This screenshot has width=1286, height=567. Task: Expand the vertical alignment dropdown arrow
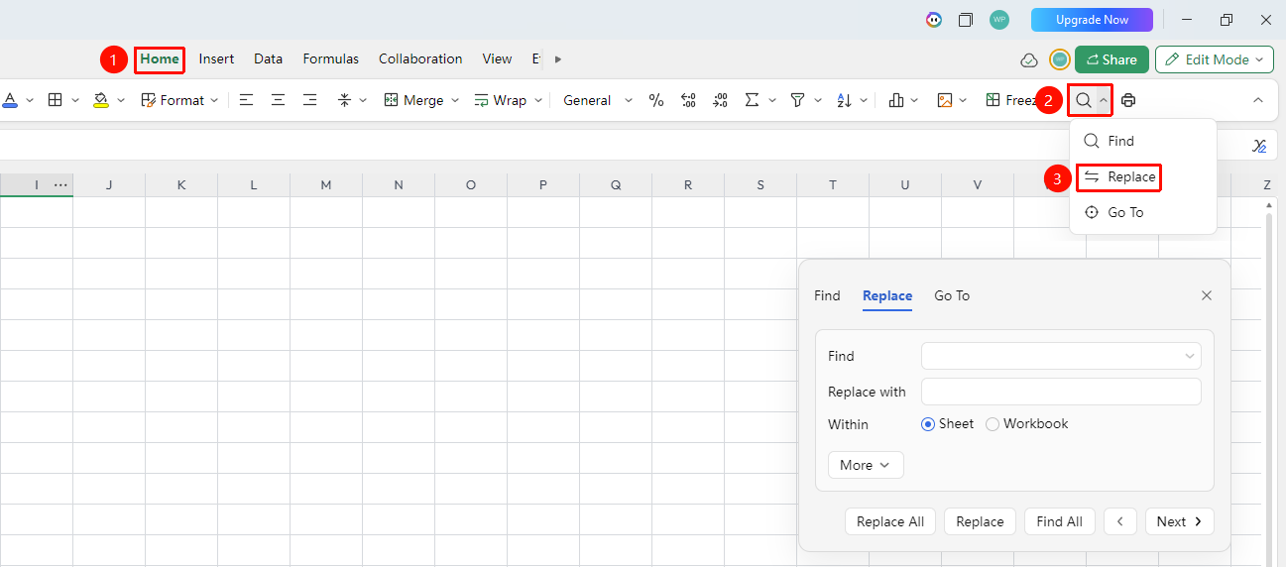tap(363, 100)
